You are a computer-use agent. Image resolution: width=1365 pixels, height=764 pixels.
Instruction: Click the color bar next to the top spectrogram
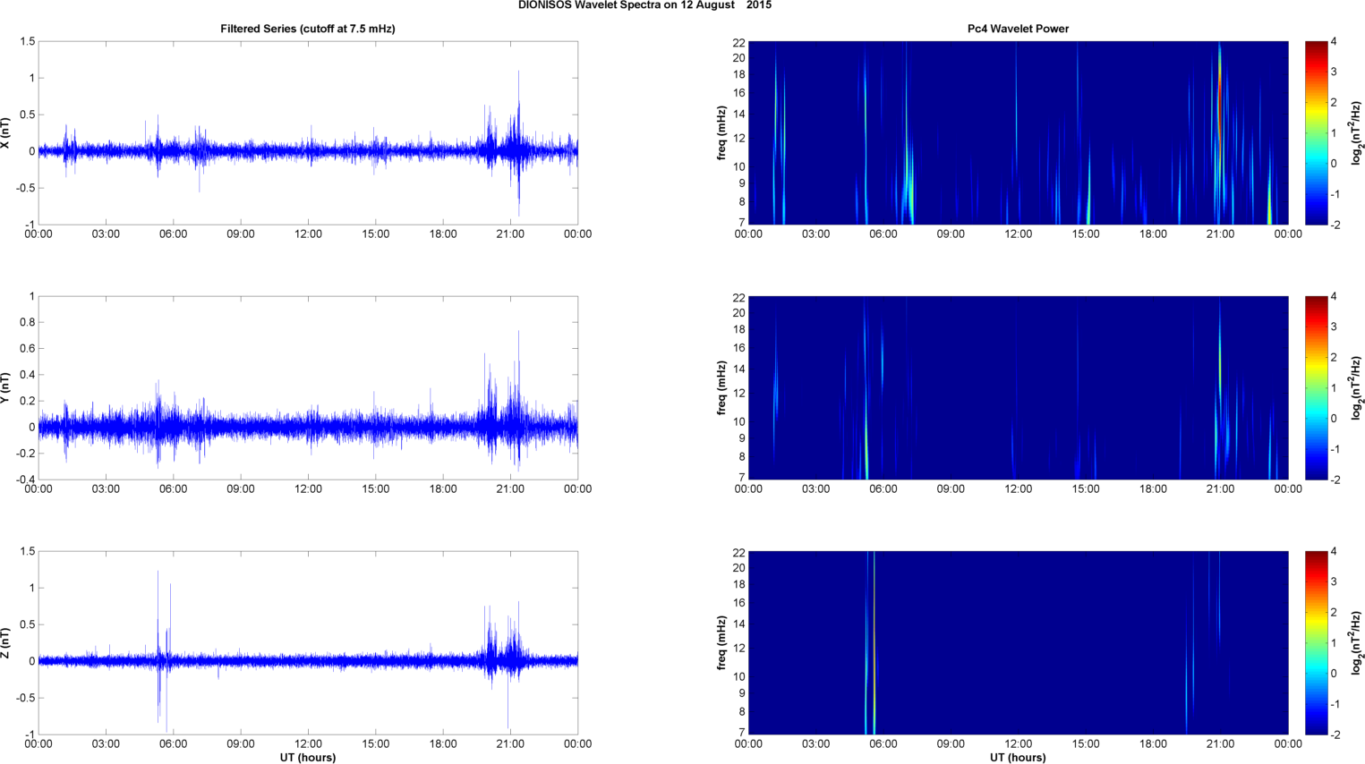click(x=1316, y=133)
